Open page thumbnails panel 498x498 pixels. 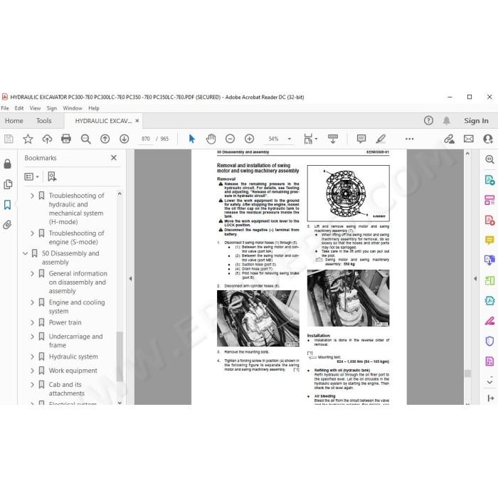point(8,184)
